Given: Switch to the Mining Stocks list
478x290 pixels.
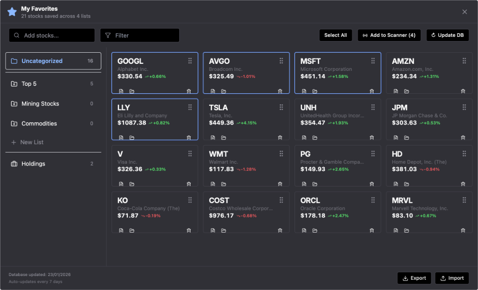Looking at the screenshot, I should (53, 104).
